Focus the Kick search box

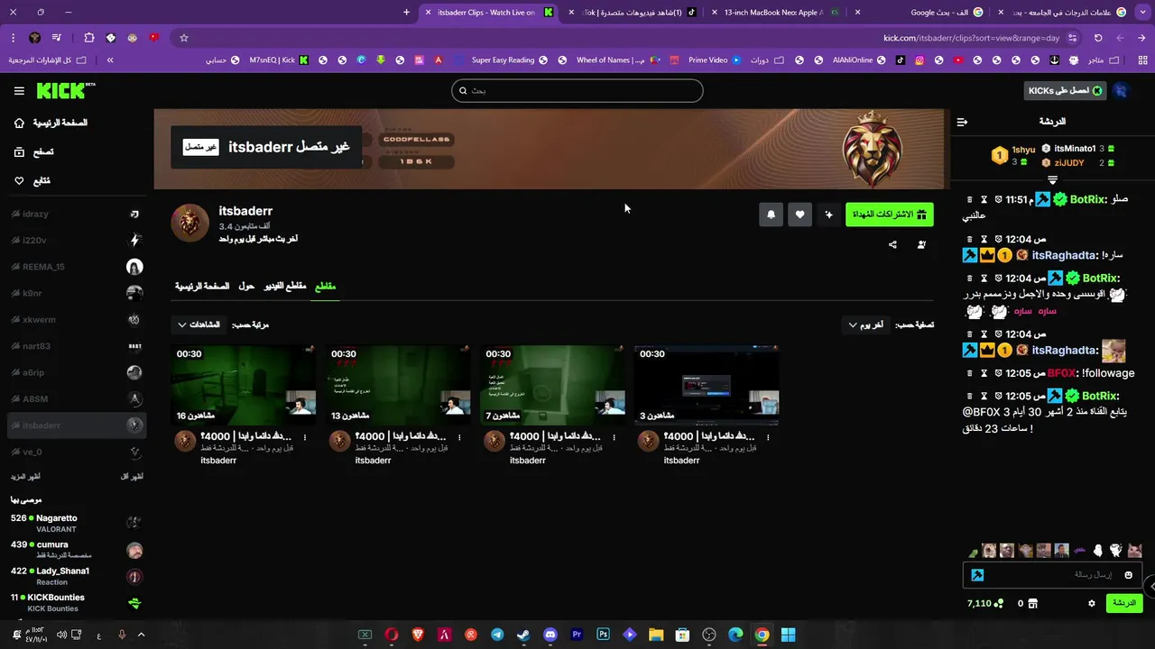coord(577,90)
